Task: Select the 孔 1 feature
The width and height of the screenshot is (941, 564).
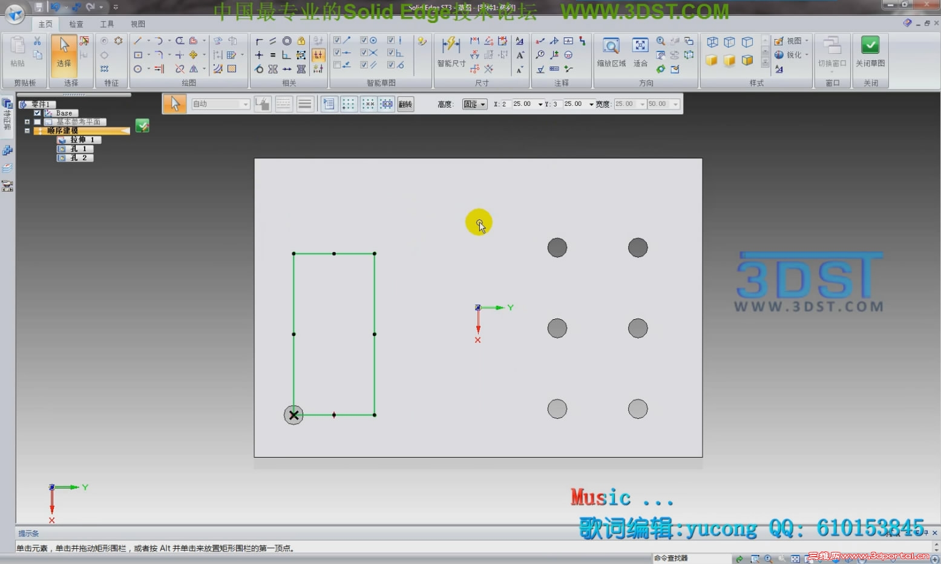Action: [x=76, y=149]
